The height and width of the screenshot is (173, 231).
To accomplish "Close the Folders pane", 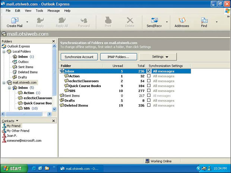I will pos(54,41).
